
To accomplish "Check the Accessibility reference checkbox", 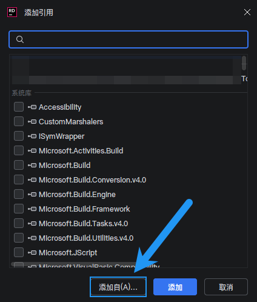I will [x=19, y=107].
